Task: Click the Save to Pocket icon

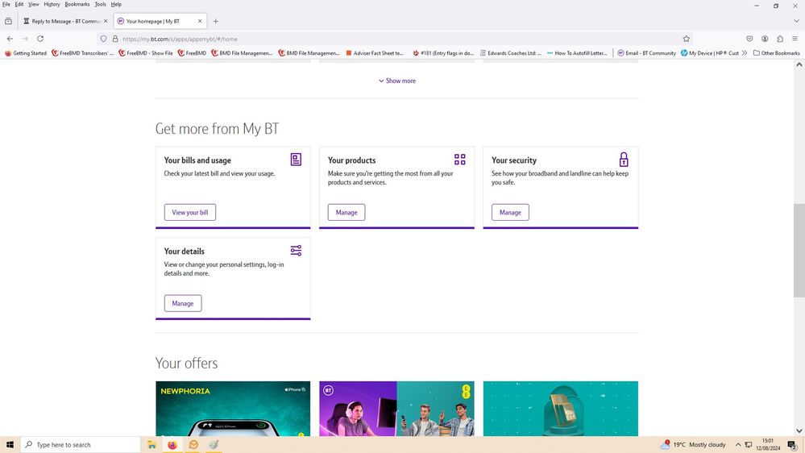Action: pyautogui.click(x=749, y=39)
